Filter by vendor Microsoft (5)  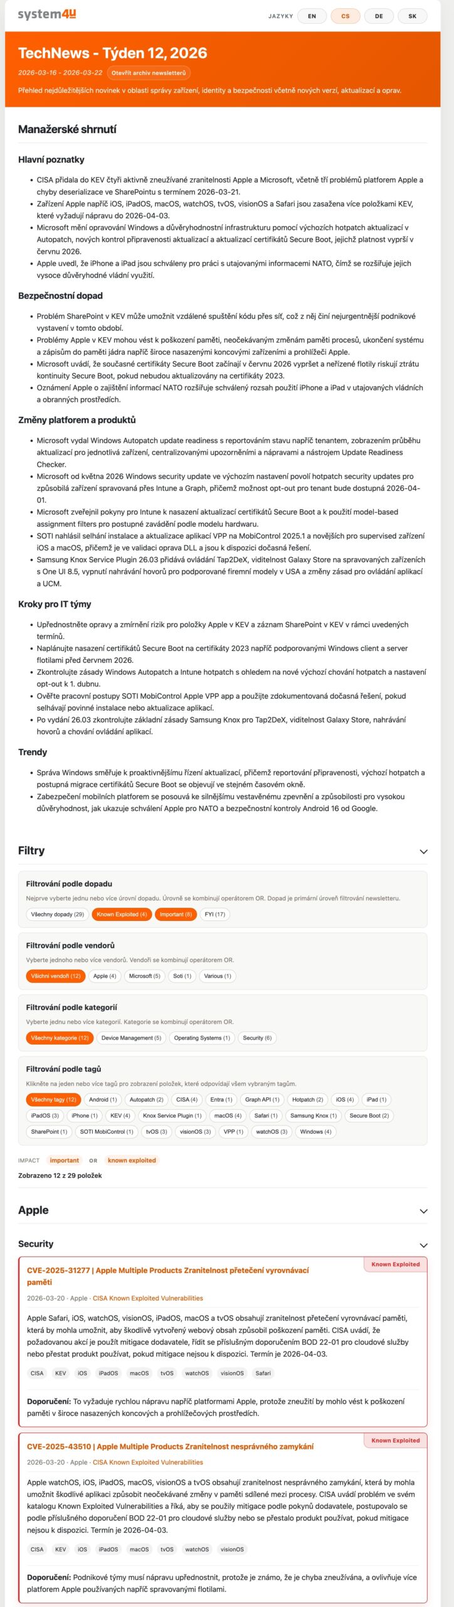[145, 976]
